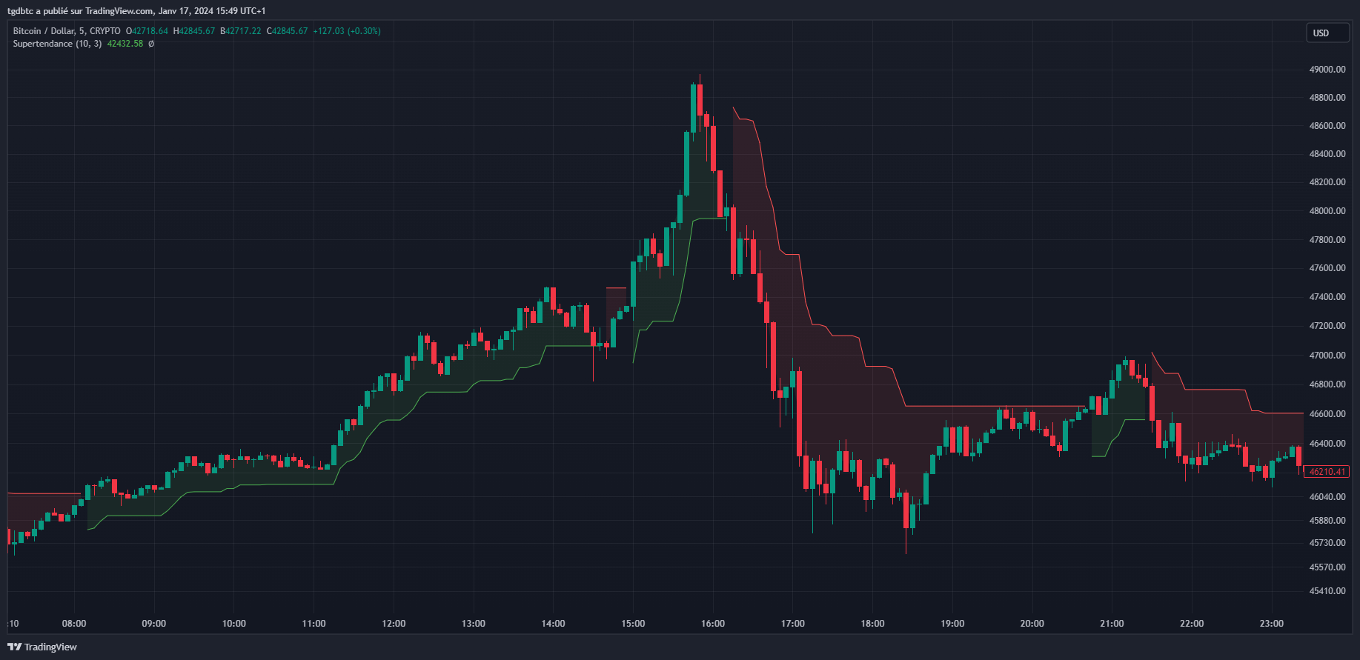Click price axis label 45410.00
This screenshot has width=1360, height=660.
(1327, 591)
